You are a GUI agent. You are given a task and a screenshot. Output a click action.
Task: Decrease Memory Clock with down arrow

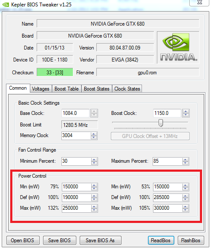pos(94,138)
